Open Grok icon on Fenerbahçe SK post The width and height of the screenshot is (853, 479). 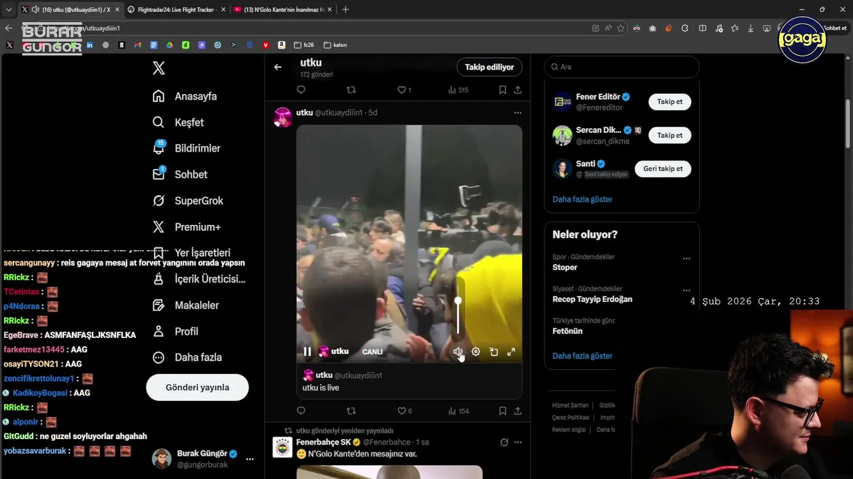tap(504, 442)
